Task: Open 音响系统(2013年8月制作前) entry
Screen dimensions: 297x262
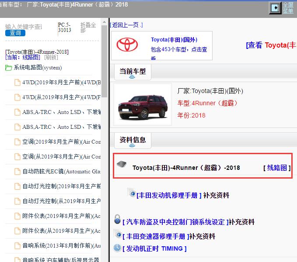Action: (61, 245)
